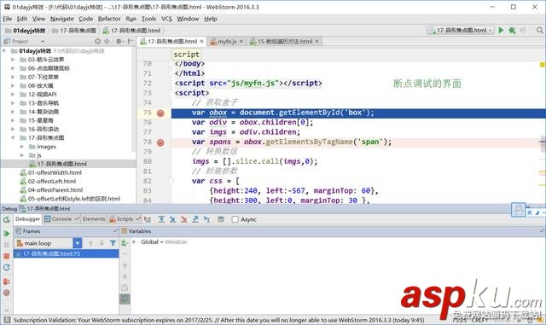Click the Show Execution Point icon
This screenshot has height=325, width=546.
pos(148,219)
